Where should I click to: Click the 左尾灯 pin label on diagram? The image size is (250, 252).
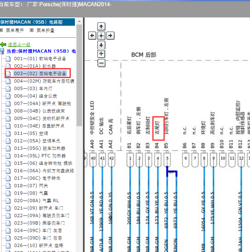pyautogui.click(x=157, y=127)
